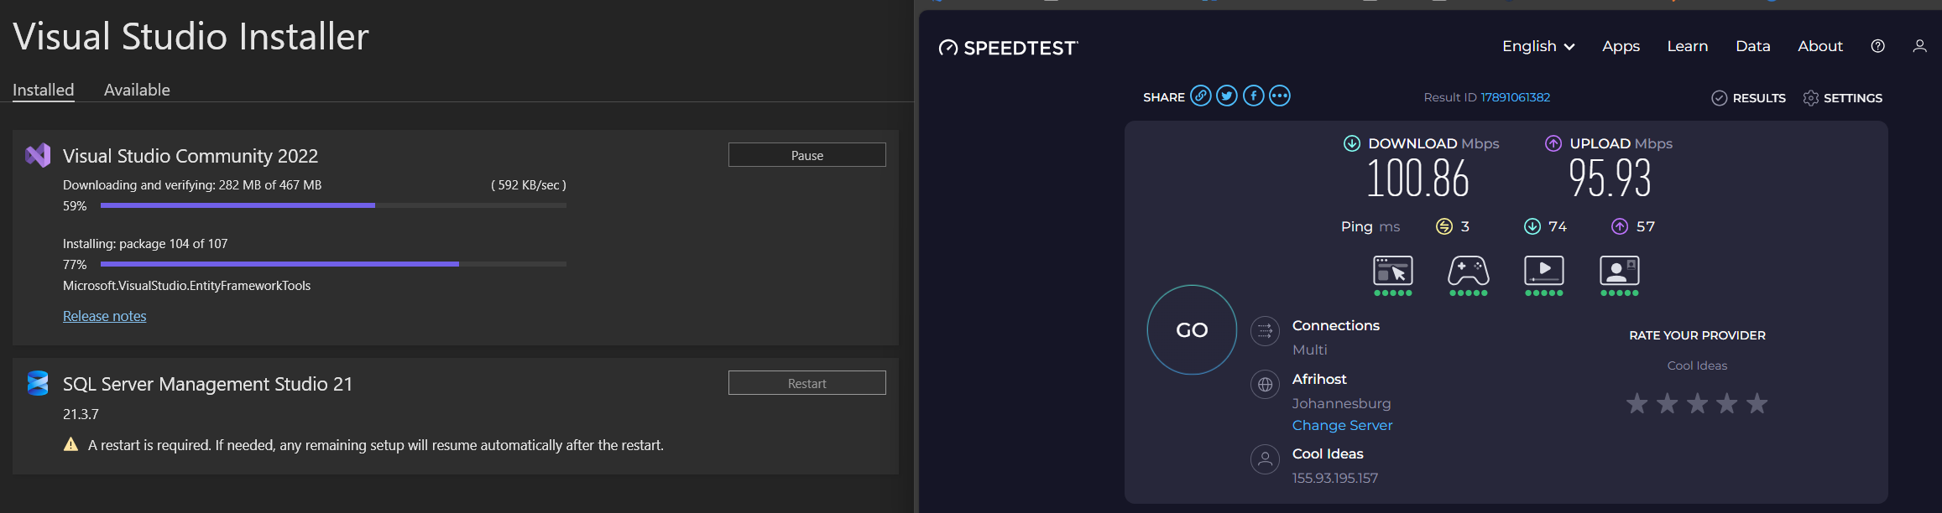Image resolution: width=1942 pixels, height=513 pixels.
Task: Click the 100.86 download speed value
Action: (1418, 179)
